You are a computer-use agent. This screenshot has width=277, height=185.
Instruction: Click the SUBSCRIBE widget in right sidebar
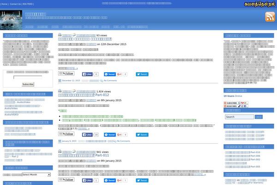click(x=236, y=103)
